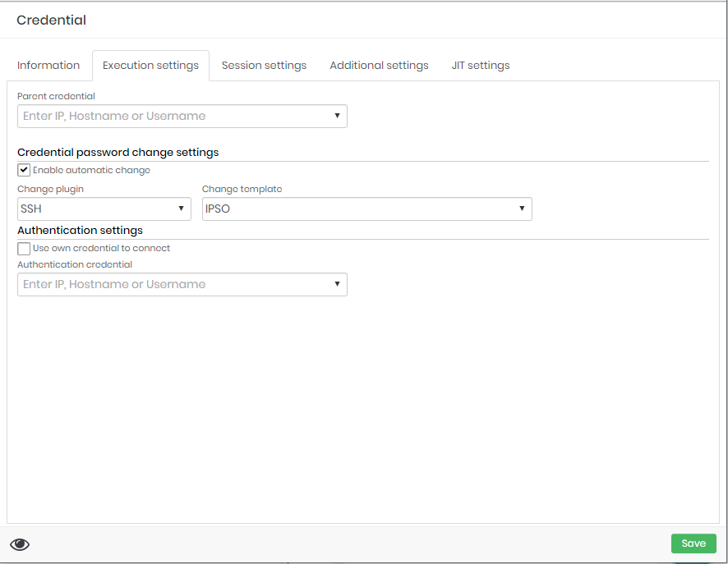The image size is (728, 564).
Task: Open the Session settings tab
Action: tap(265, 66)
